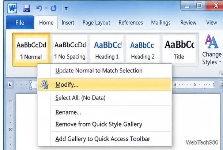Image resolution: width=223 pixels, height=150 pixels.
Task: Open the View tab
Action: (211, 23)
